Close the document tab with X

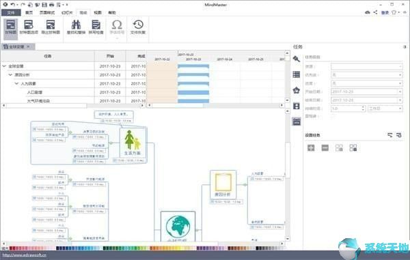[x=28, y=46]
